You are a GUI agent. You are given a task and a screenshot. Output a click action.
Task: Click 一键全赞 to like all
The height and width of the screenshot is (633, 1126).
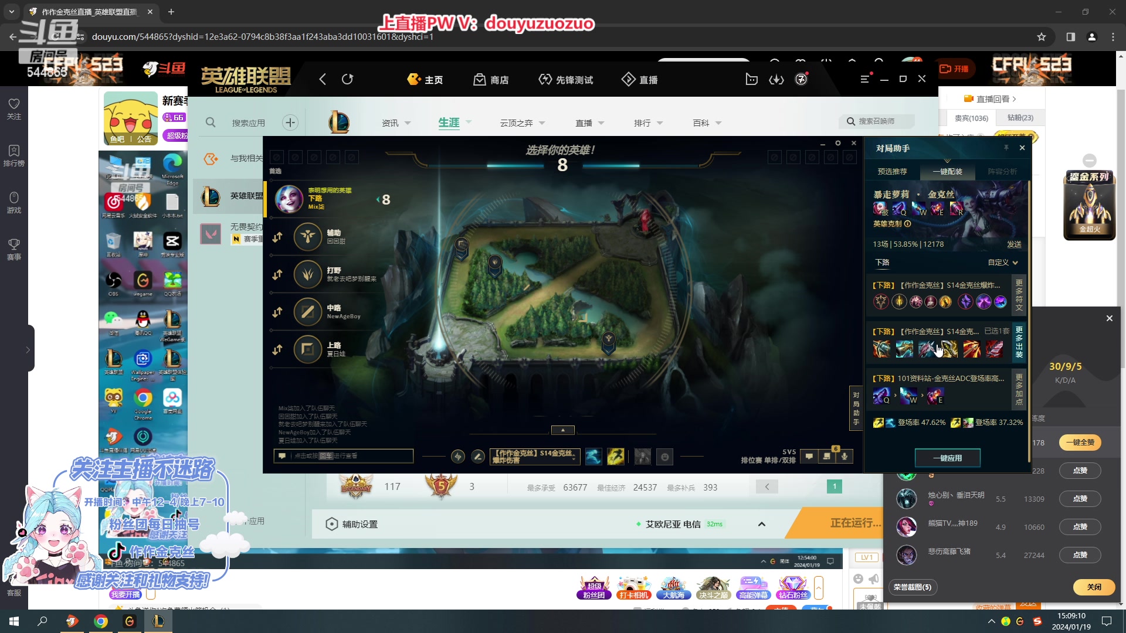tap(1080, 443)
